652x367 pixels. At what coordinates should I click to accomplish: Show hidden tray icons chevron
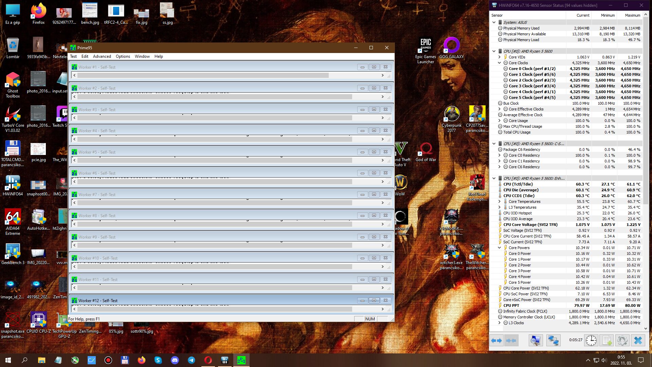coord(588,360)
